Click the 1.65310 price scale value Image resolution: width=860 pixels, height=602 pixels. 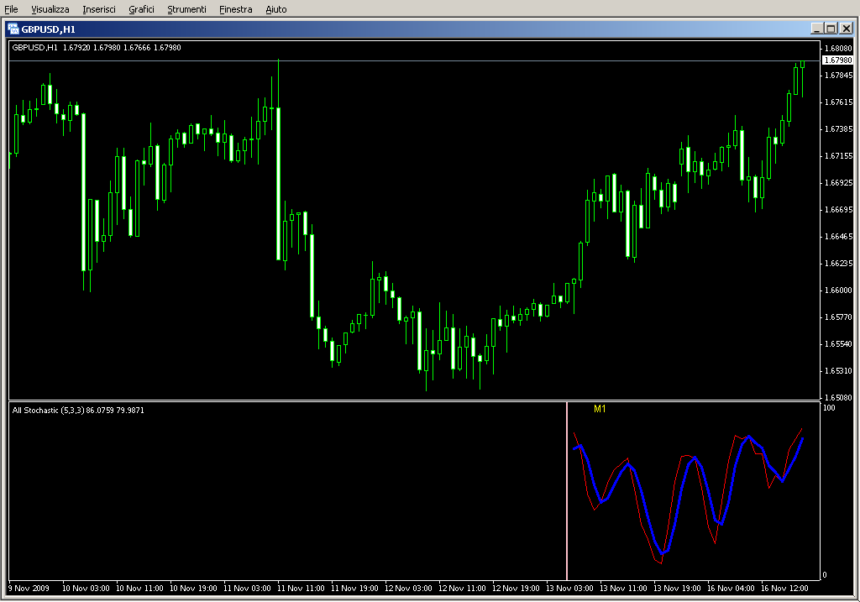(x=839, y=370)
